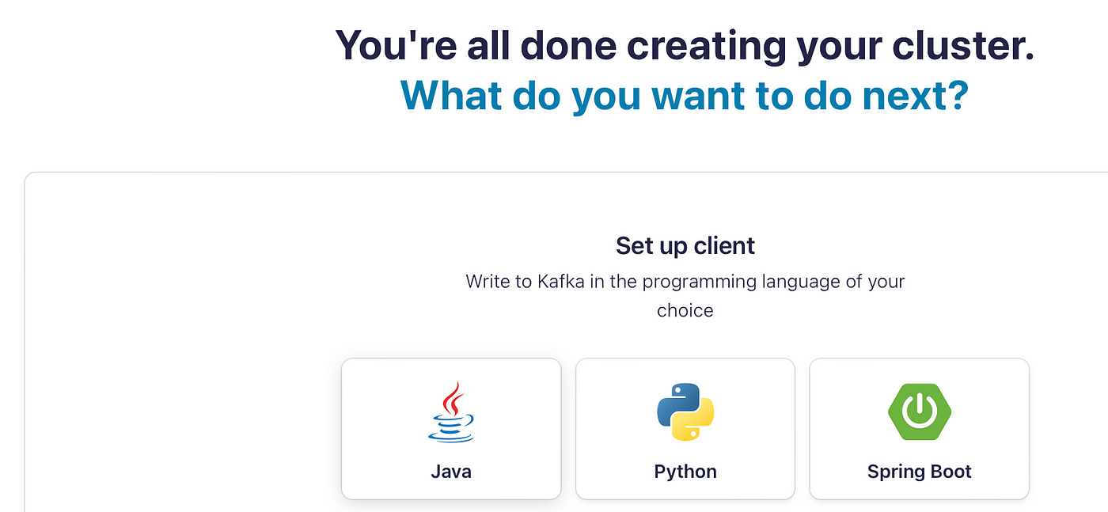The image size is (1108, 512).
Task: Click the blue saucer under Java cup
Action: coord(451,435)
